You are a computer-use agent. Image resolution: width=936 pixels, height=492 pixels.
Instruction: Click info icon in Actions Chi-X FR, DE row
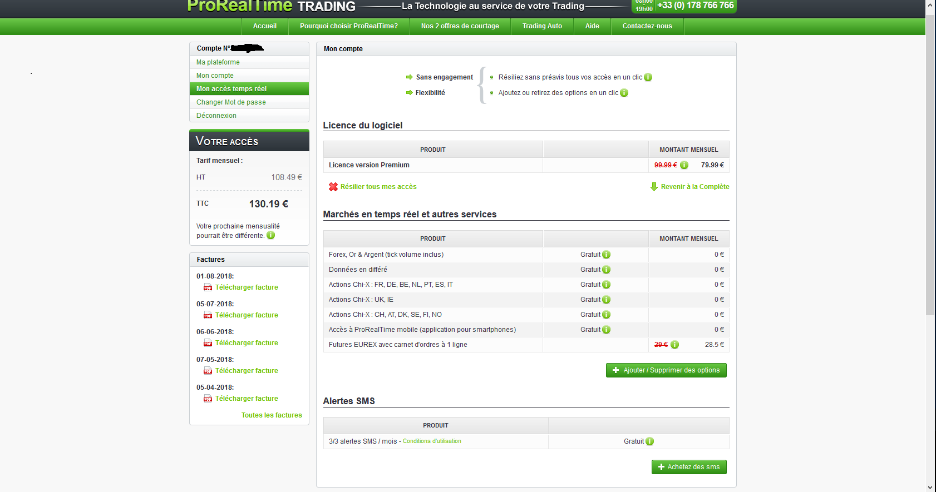pyautogui.click(x=607, y=285)
